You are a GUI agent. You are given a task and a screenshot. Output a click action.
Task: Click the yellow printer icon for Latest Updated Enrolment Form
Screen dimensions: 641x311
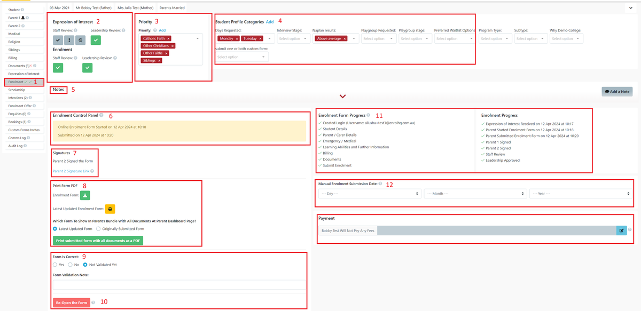coord(110,209)
